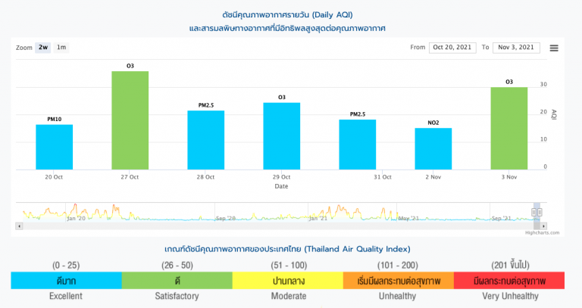Open the chart context hamburger menu
Viewport: 582px width, 308px height.
click(554, 48)
